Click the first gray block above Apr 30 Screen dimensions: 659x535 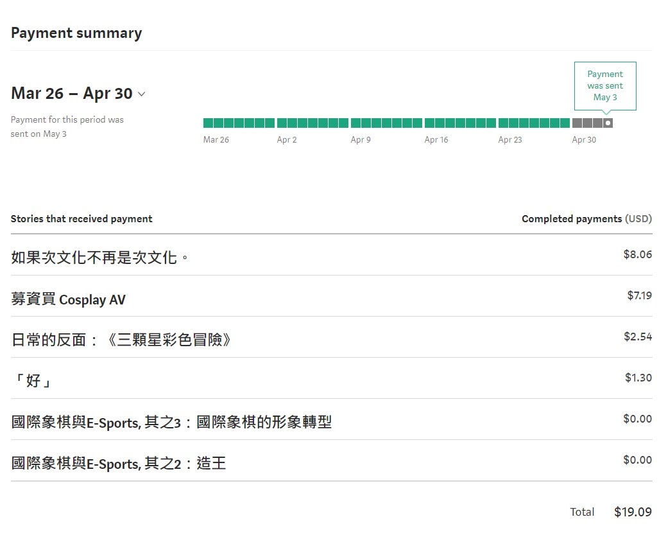[577, 123]
